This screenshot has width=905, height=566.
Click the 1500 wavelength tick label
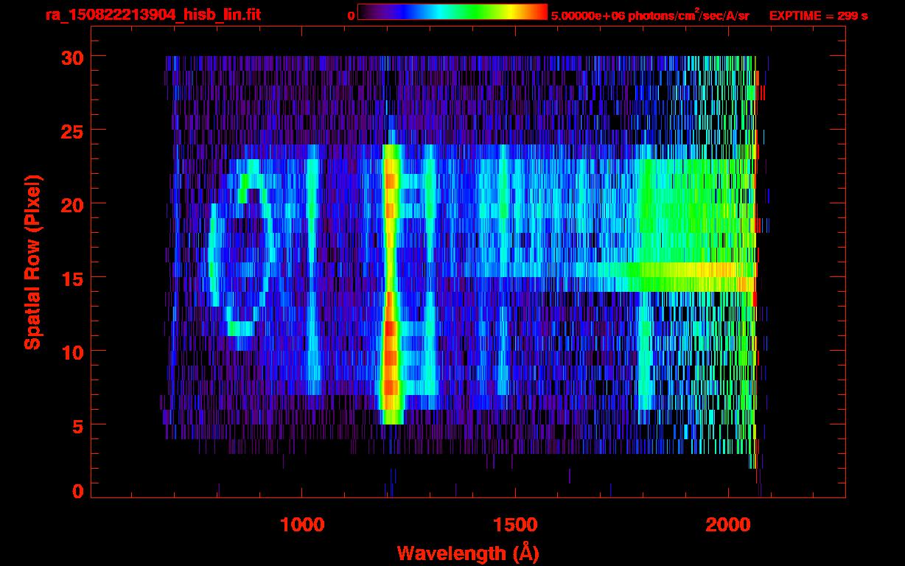pyautogui.click(x=515, y=525)
